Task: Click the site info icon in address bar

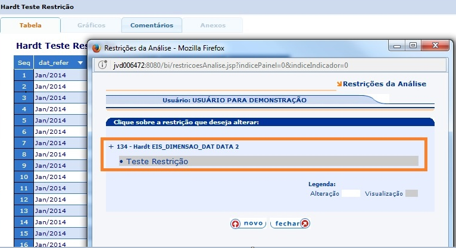Action: (x=102, y=65)
